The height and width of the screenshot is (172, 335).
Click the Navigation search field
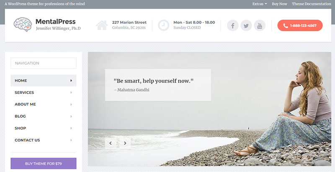44,63
